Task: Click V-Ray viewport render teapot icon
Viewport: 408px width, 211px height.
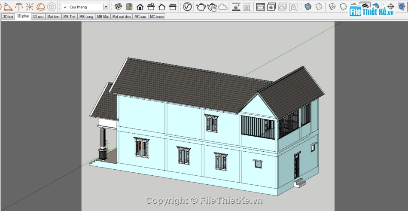Action: pos(236,7)
